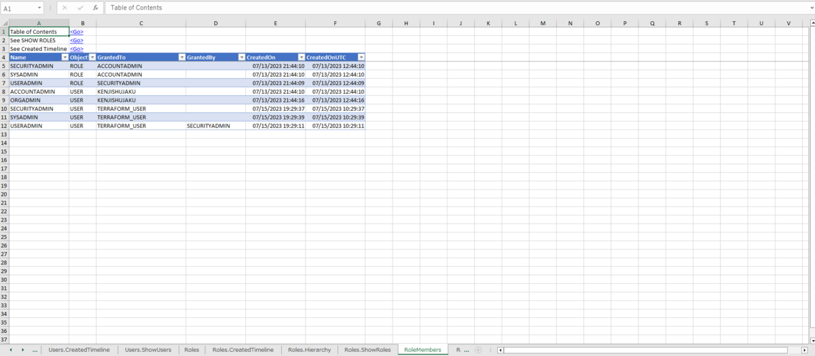Click the confirm entry checkmark icon
Image resolution: width=815 pixels, height=356 pixels.
tap(80, 8)
